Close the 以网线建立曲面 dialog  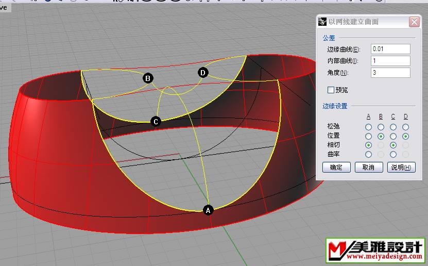click(414, 22)
